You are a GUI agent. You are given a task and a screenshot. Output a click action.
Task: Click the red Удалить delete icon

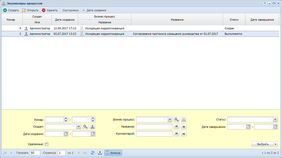[x=44, y=10]
